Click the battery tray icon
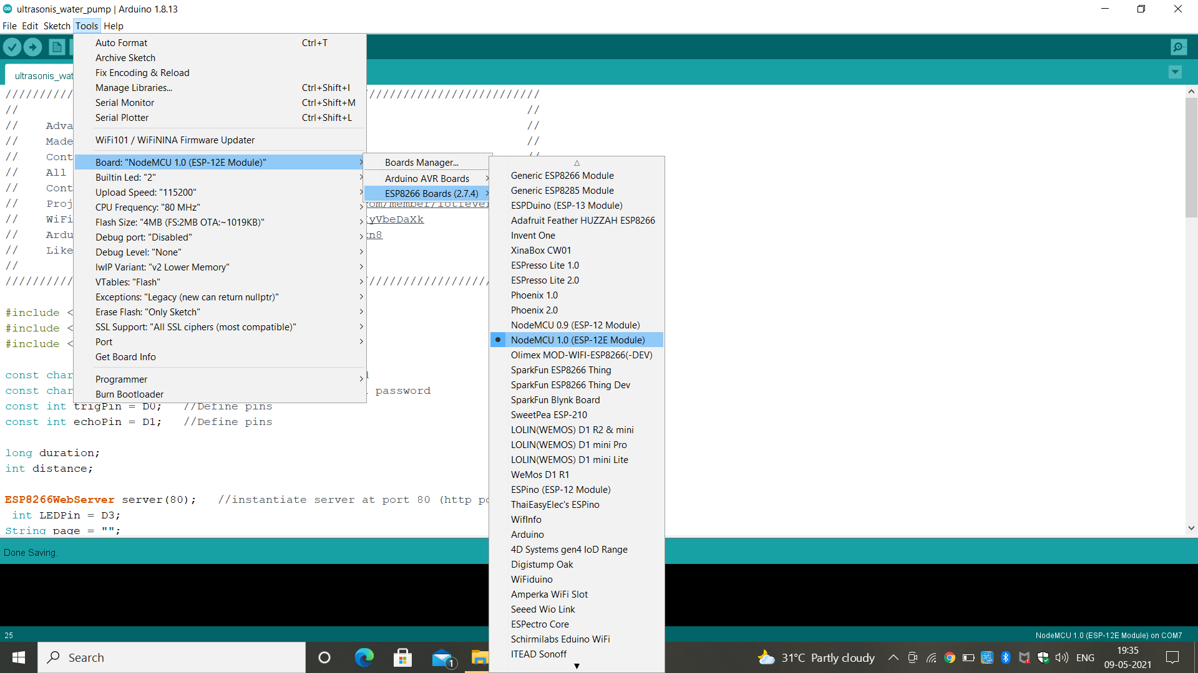The width and height of the screenshot is (1198, 673). tap(968, 657)
